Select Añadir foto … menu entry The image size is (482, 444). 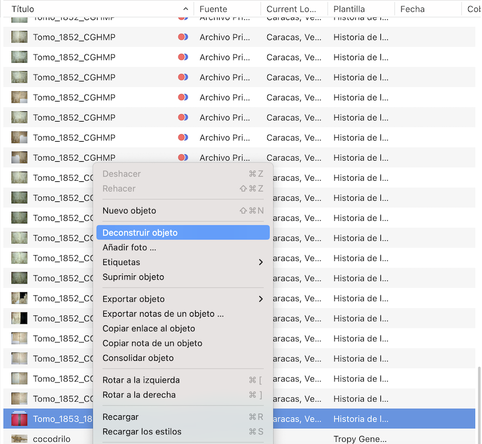click(129, 248)
